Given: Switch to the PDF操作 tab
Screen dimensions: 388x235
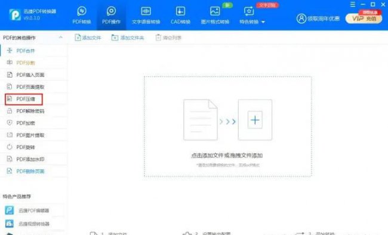Looking at the screenshot, I should 112,16.
